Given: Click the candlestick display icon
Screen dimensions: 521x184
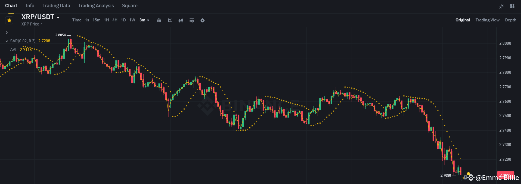Looking at the screenshot, I should pos(181,20).
